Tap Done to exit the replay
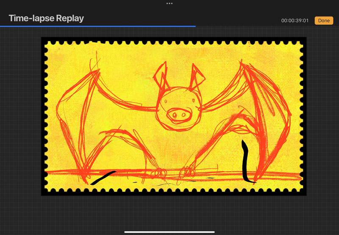This screenshot has width=339, height=235. pos(324,20)
